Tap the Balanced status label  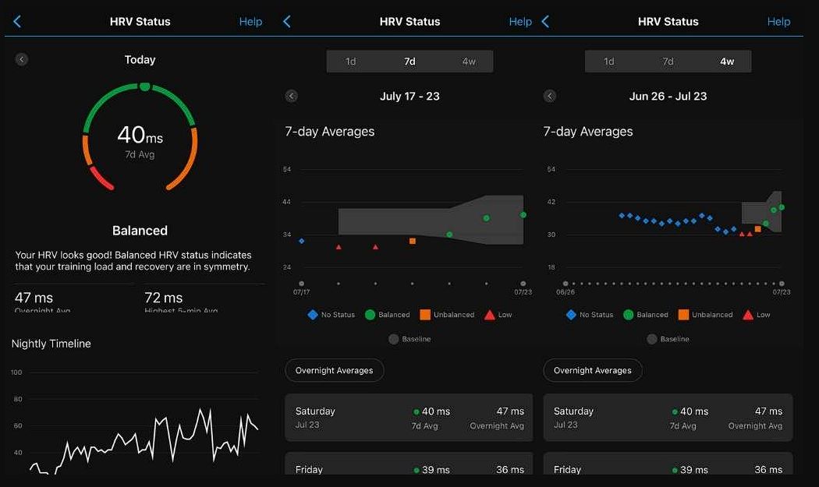pos(140,231)
